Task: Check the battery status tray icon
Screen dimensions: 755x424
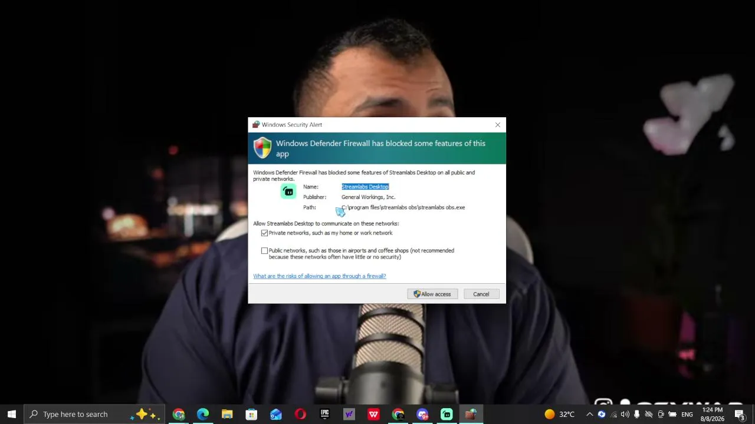Action: coord(672,415)
